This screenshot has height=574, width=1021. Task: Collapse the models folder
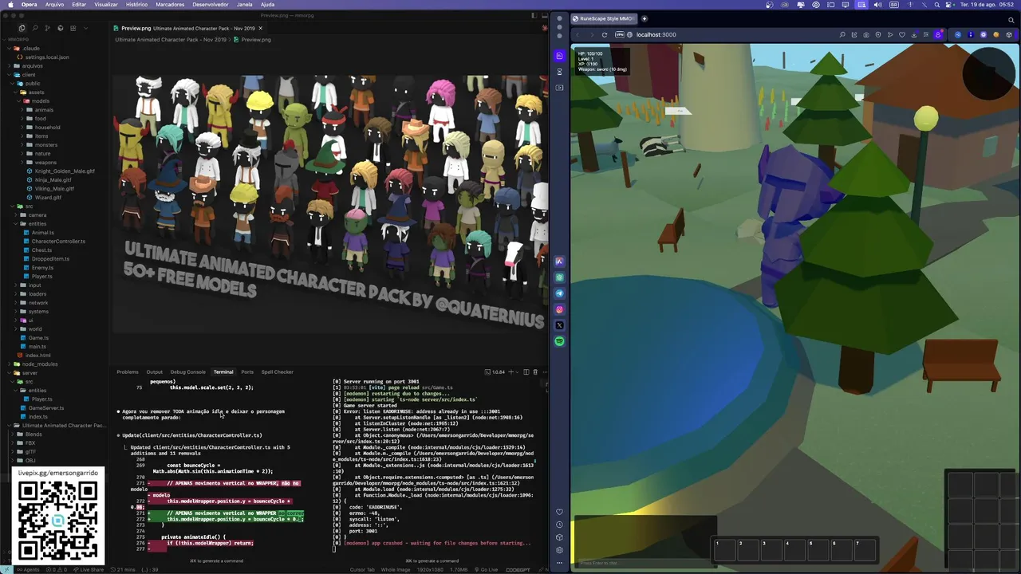pos(41,100)
